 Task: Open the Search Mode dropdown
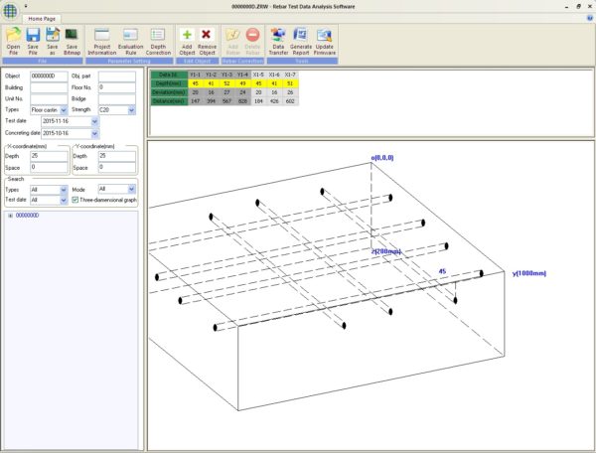click(x=131, y=189)
